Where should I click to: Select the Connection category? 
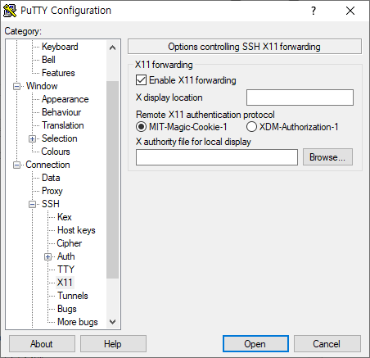click(x=47, y=165)
